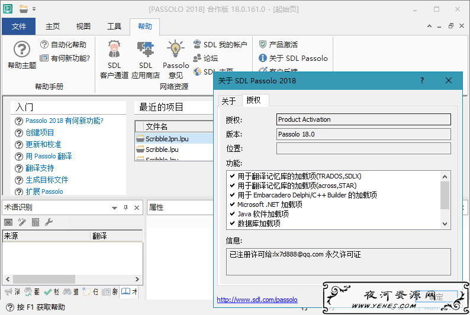Open the 更新和校准 link
The width and height of the screenshot is (470, 315).
[x=43, y=144]
